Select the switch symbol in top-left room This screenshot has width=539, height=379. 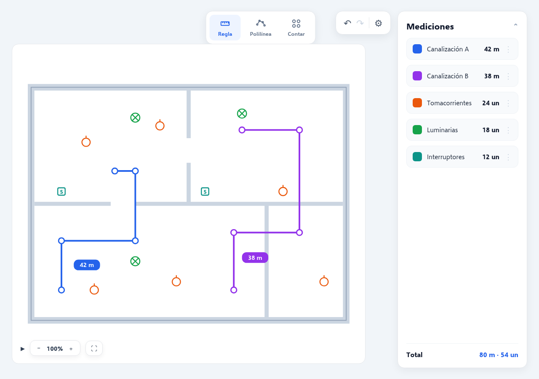pyautogui.click(x=61, y=192)
